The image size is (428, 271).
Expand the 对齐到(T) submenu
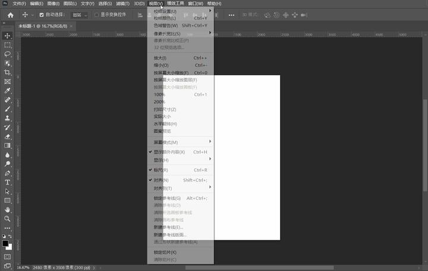point(181,189)
